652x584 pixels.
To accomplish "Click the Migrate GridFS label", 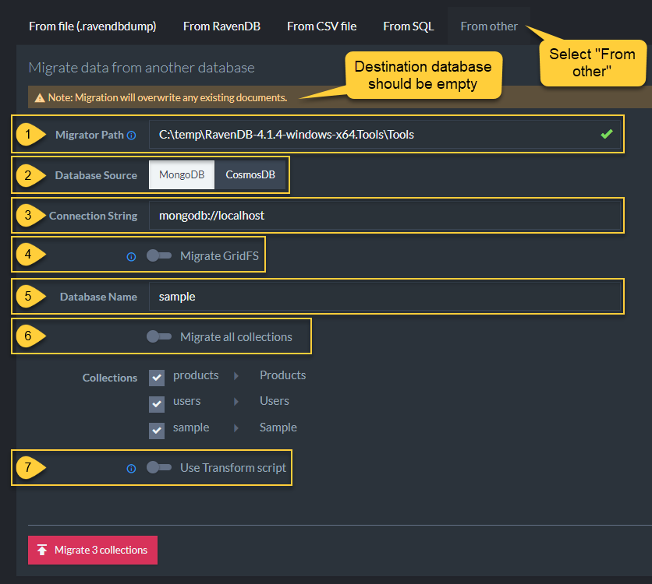I will tap(220, 256).
